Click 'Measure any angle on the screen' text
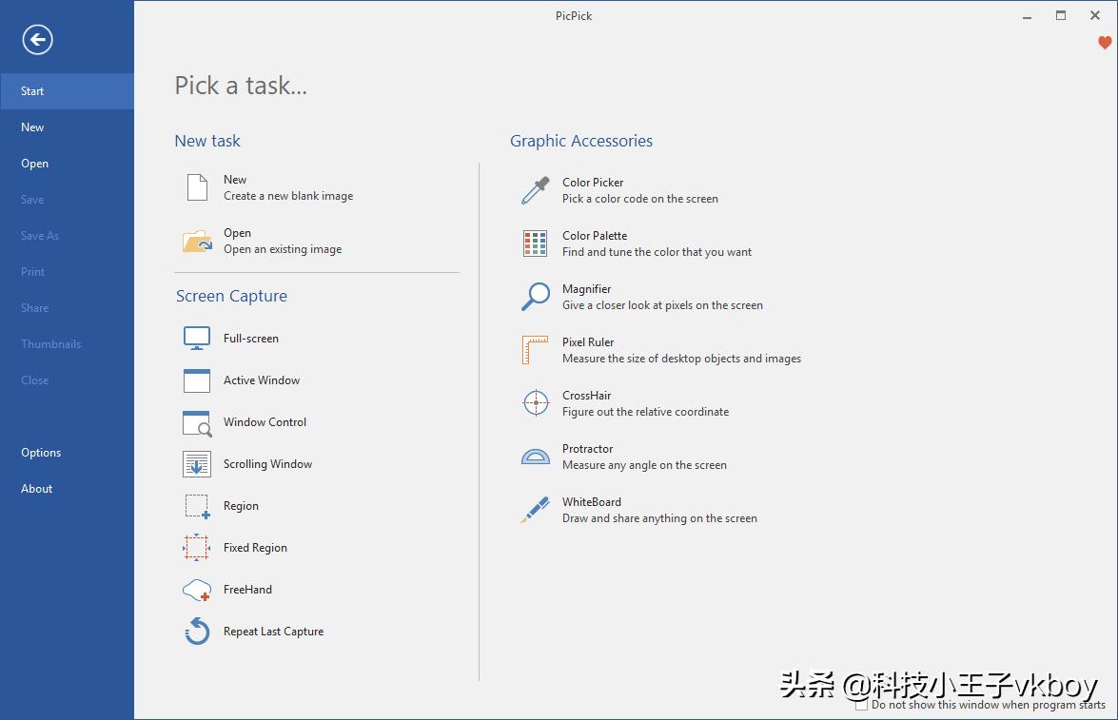 click(x=644, y=465)
